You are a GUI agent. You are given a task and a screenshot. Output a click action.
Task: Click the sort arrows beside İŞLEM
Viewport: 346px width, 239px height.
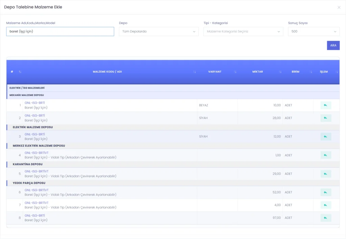337,72
